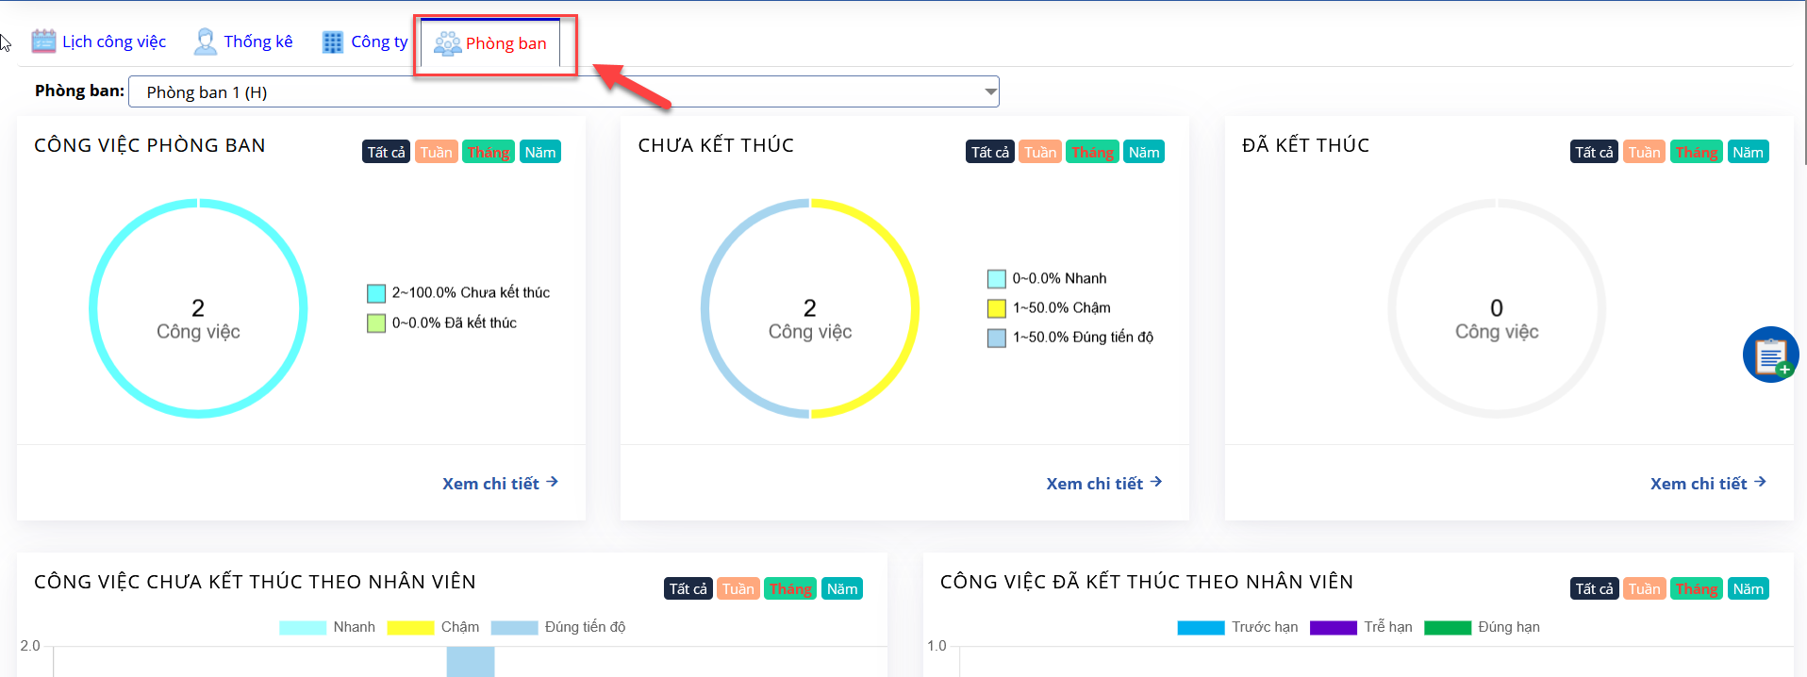Select Tháng filter in Đã kết thúc card
1807x677 pixels.
click(x=1696, y=152)
